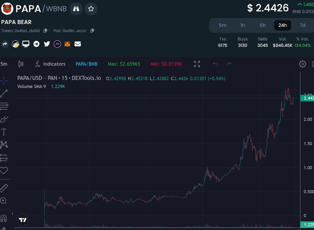Image resolution: width=314 pixels, height=230 pixels.
Task: Click the purple M round icon
Action: click(57, 44)
